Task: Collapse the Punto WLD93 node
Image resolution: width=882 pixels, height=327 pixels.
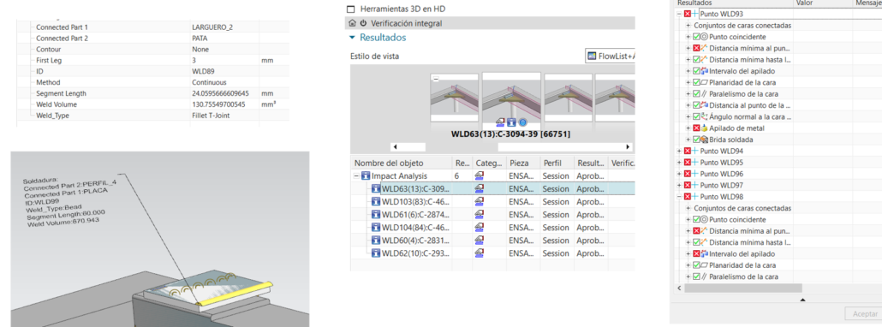Action: pyautogui.click(x=680, y=14)
